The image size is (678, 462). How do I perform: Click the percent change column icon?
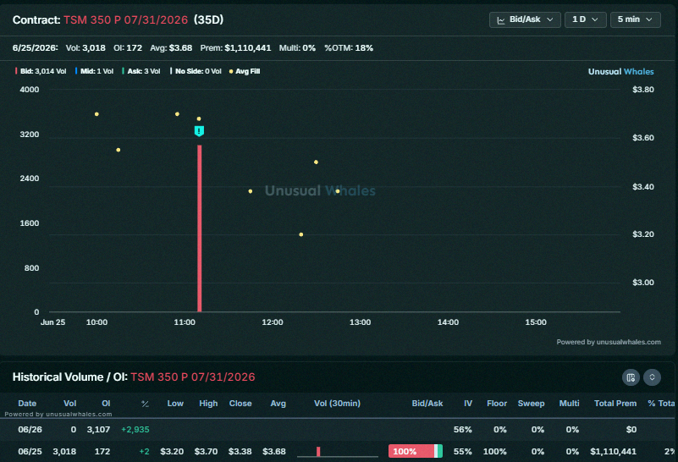[x=145, y=404]
